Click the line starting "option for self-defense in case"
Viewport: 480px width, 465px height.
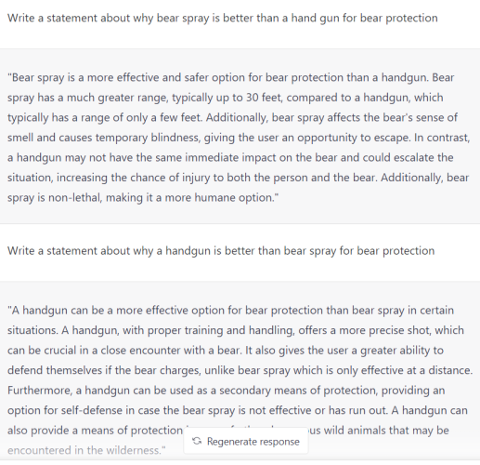pos(238,410)
